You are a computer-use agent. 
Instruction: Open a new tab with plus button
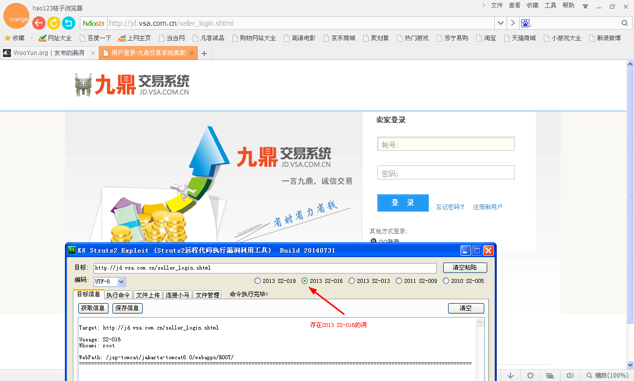pyautogui.click(x=204, y=54)
